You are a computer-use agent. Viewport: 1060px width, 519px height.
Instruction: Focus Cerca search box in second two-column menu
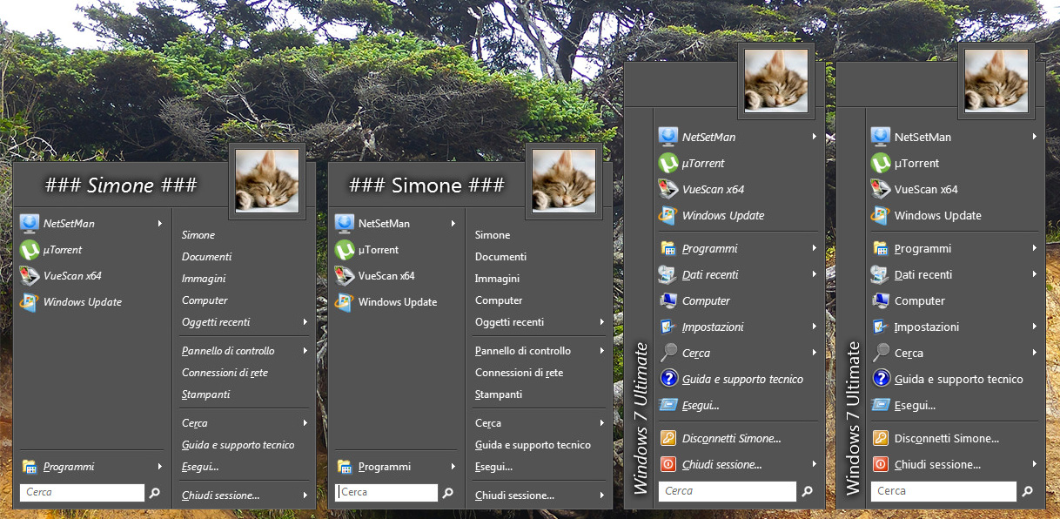(x=386, y=493)
